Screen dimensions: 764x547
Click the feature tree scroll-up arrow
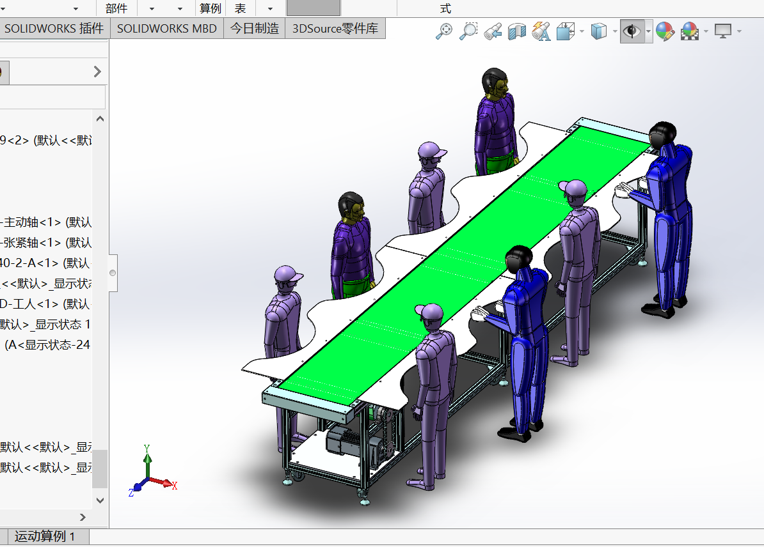point(100,119)
